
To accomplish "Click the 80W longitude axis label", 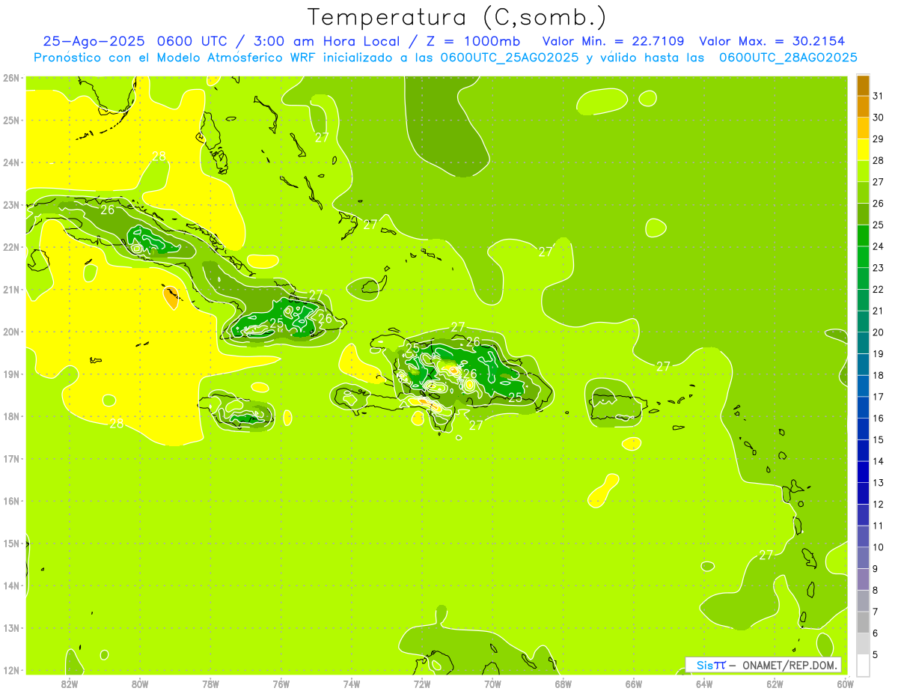I will [140, 684].
